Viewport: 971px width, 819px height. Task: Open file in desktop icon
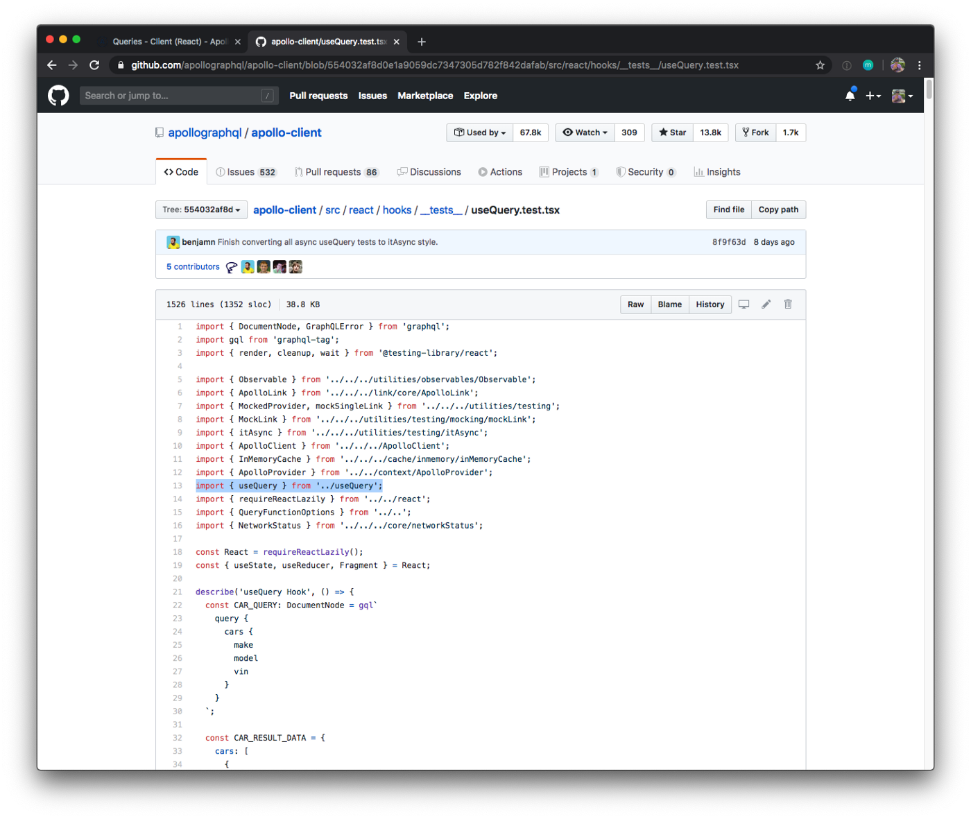click(x=744, y=304)
